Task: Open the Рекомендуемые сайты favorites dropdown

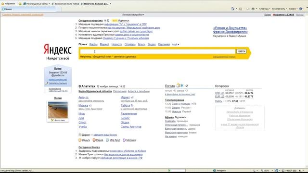Action: click(37, 4)
